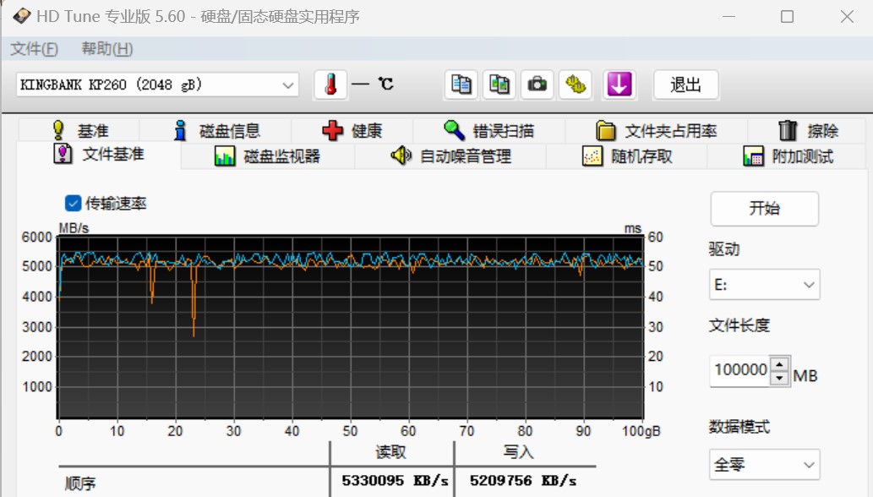Click the 文件长度 spinner up arrow
Viewport: 873px width, 497px height.
tap(778, 364)
